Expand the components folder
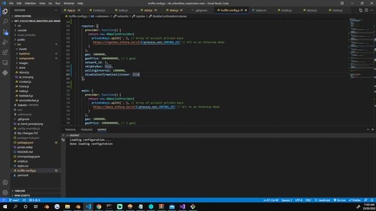 (x=26, y=59)
